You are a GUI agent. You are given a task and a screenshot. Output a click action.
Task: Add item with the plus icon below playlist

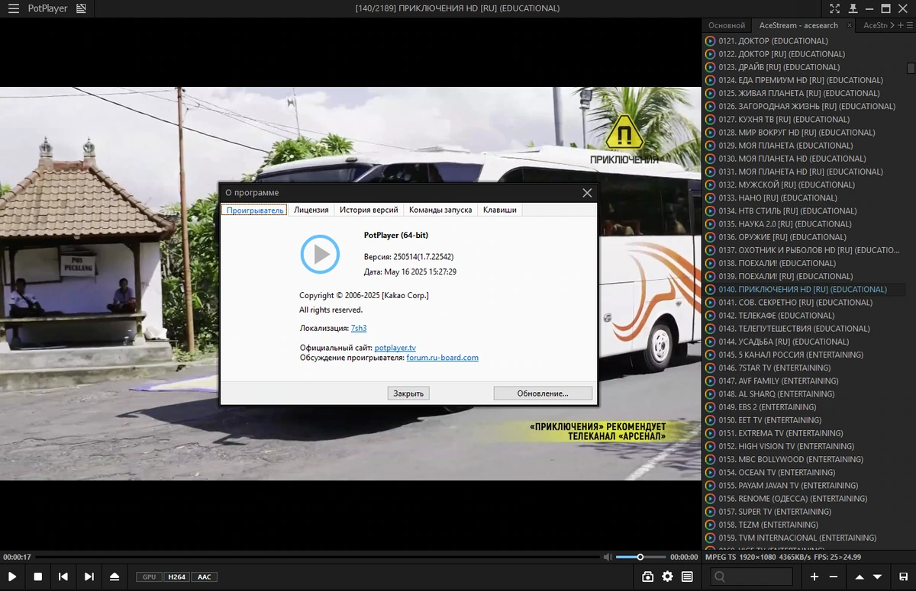(x=814, y=577)
